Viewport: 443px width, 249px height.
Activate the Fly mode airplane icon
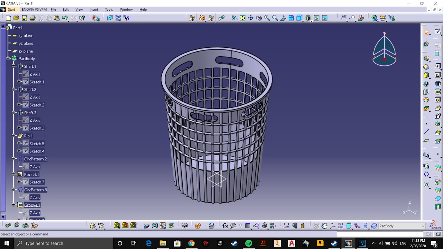[235, 18]
